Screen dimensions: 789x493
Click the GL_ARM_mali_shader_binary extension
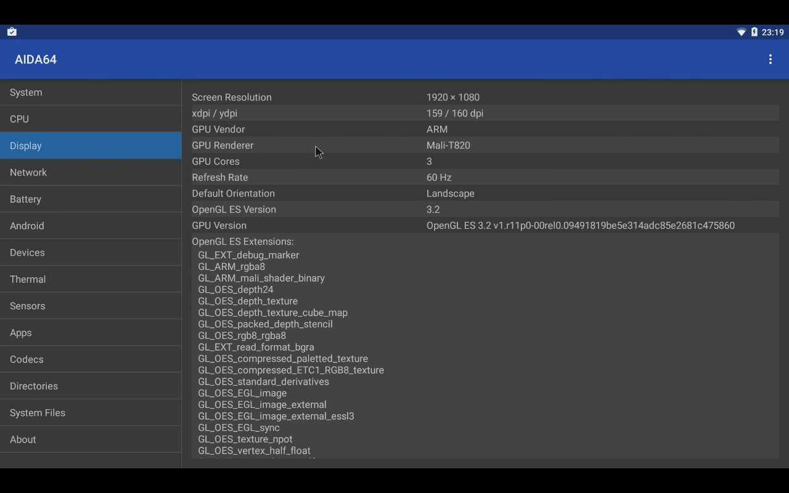(261, 278)
